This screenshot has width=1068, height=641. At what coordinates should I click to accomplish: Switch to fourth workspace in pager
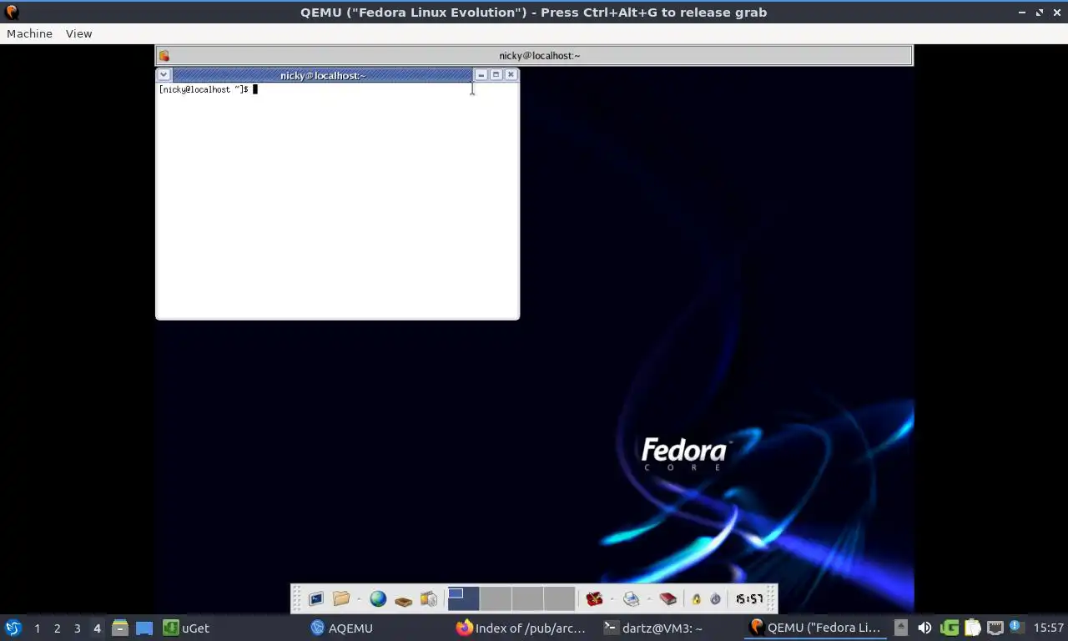(560, 598)
